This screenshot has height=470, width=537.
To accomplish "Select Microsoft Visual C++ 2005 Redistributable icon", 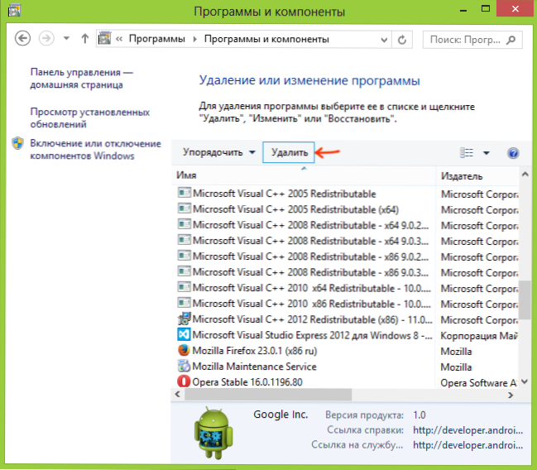I will 185,193.
